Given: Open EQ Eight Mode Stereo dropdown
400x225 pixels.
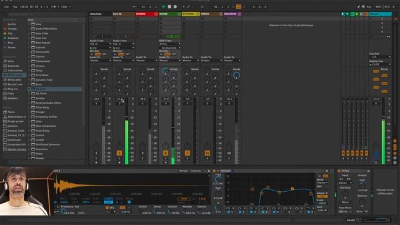Looking at the screenshot, I should pyautogui.click(x=322, y=182).
